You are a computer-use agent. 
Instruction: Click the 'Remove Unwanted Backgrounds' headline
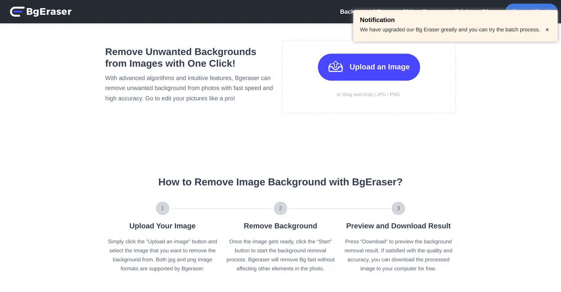tap(181, 57)
